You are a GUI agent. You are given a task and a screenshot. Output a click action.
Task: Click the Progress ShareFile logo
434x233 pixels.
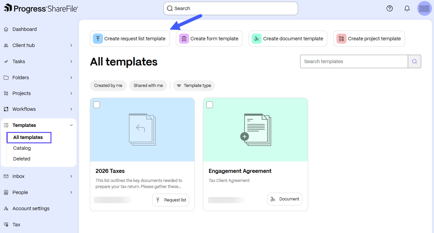pos(41,8)
